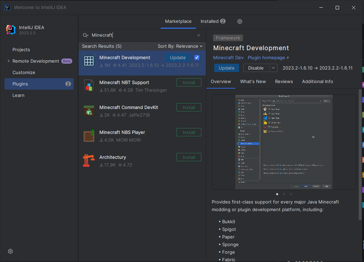This screenshot has height=262, width=364.
Task: Clear the Minecraft search text
Action: 199,35
